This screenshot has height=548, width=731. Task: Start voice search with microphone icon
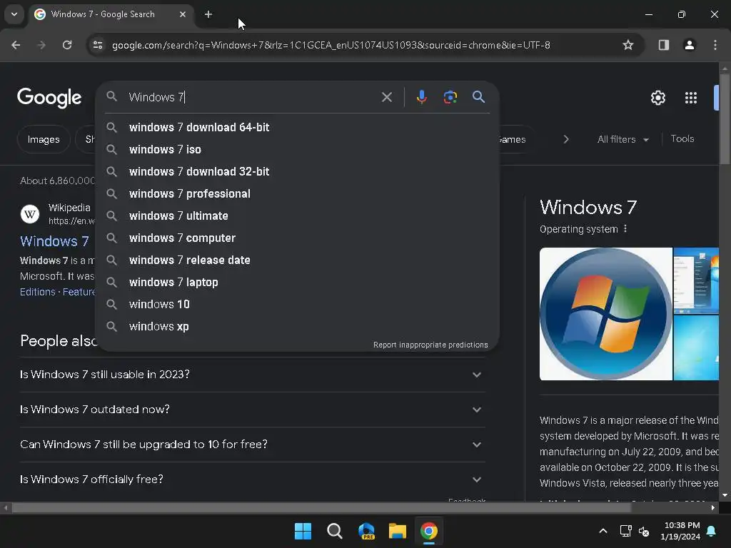421,97
